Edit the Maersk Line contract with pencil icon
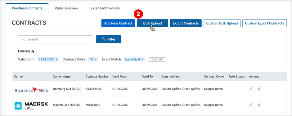Image resolution: width=292 pixels, height=116 pixels. tap(251, 105)
